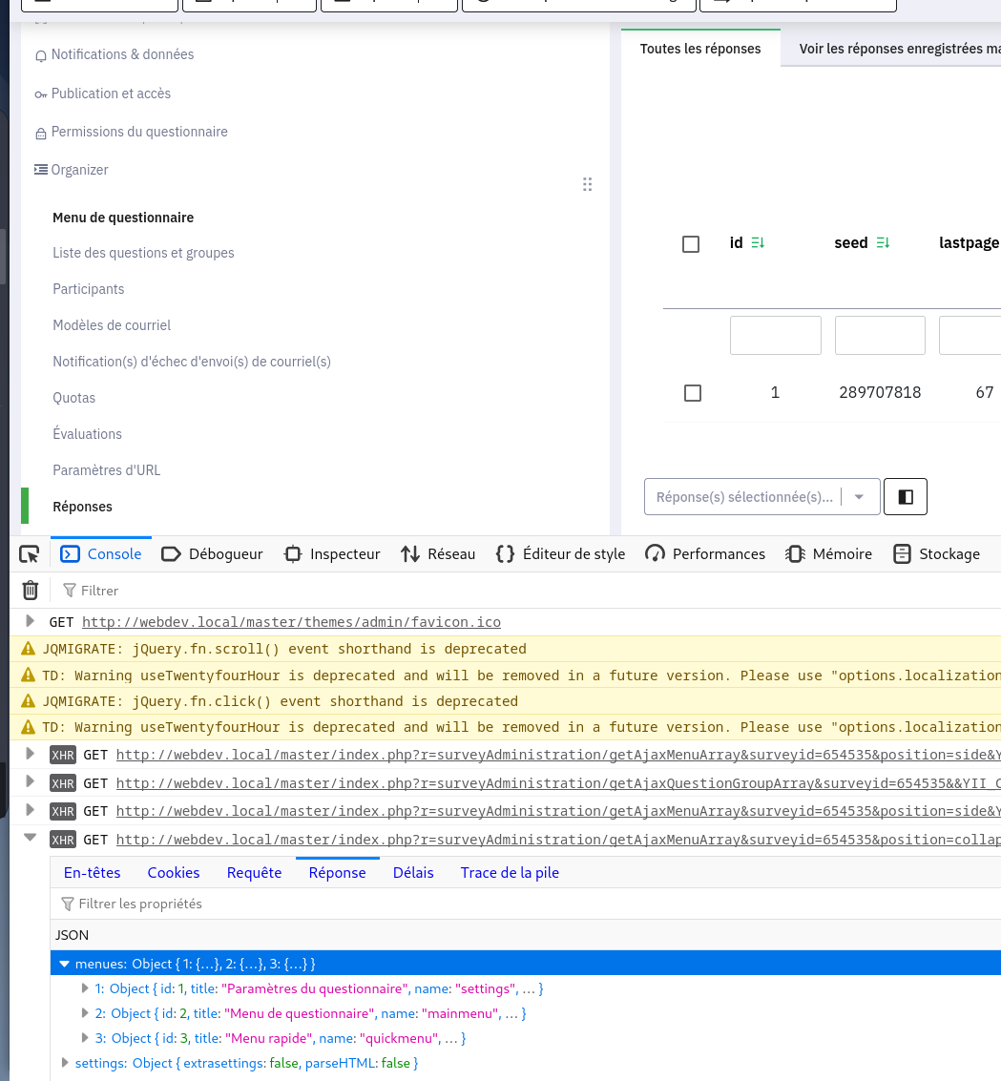Open the Réponse(s) sélectionnée(s) dropdown

[x=761, y=497]
